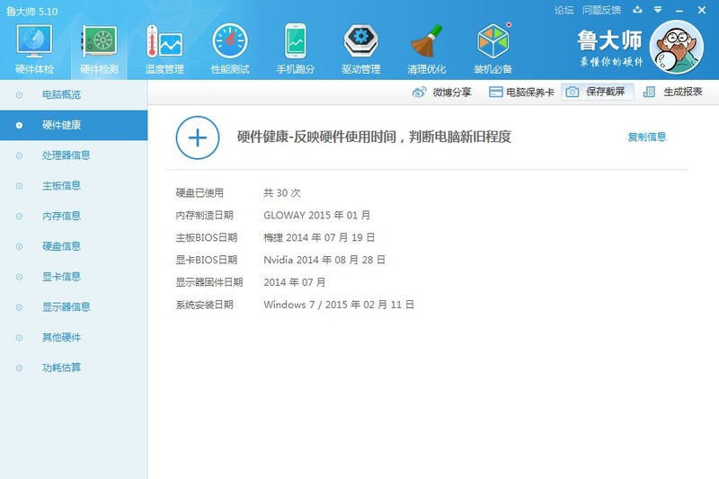Click 生成报表 generate report button
The height and width of the screenshot is (479, 719).
coord(672,92)
